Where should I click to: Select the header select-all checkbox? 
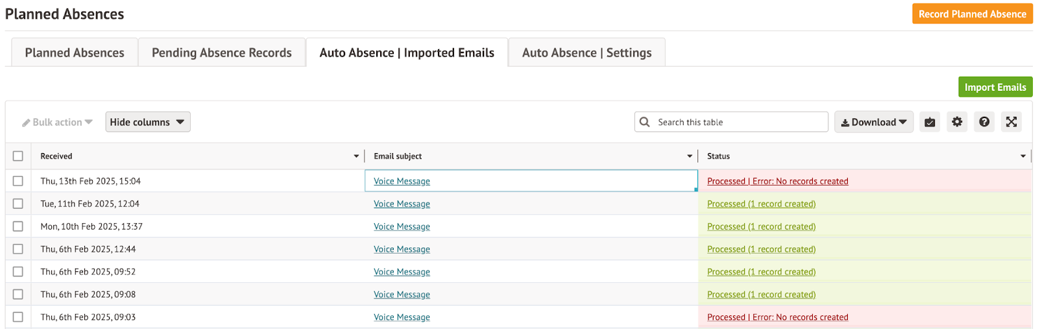click(x=18, y=156)
